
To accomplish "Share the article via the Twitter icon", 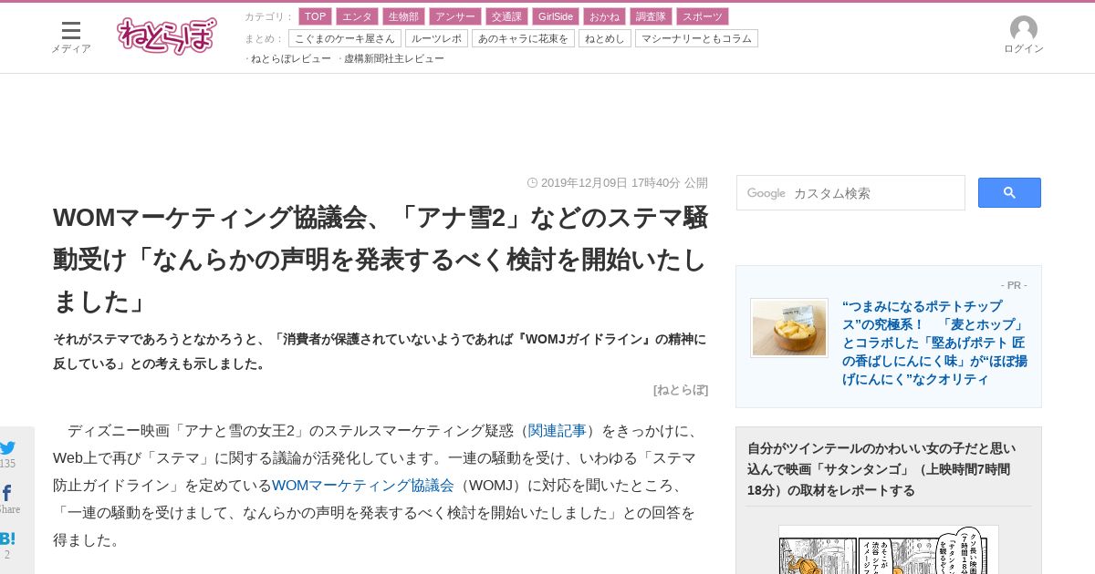I will (x=7, y=447).
